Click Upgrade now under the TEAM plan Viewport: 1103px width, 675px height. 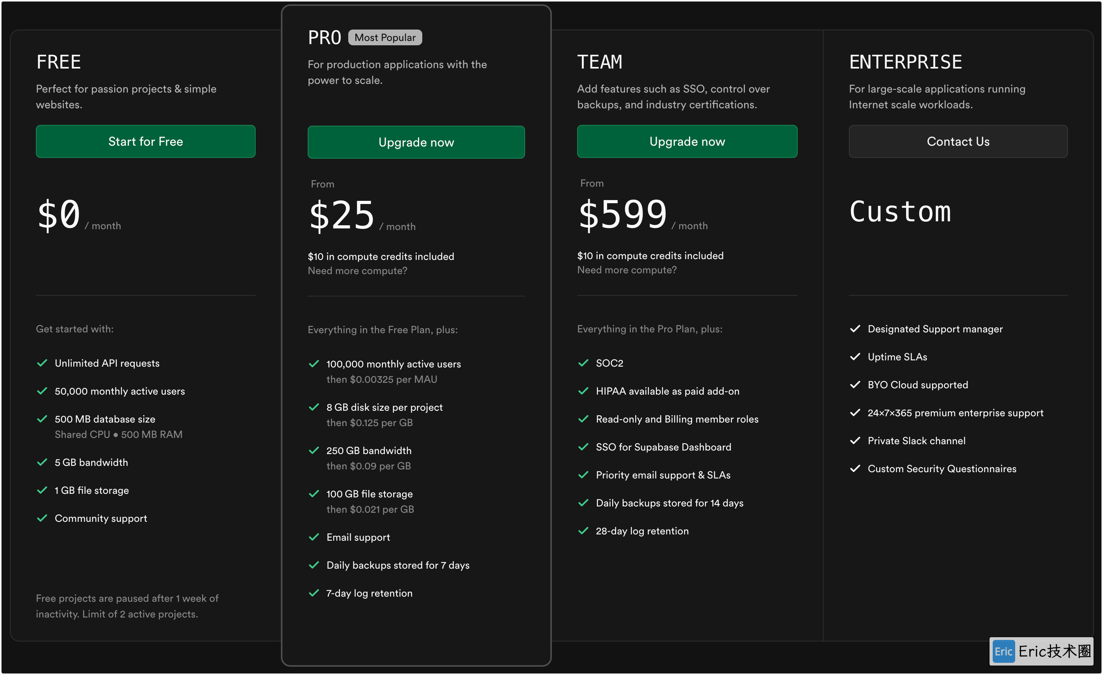coord(687,141)
